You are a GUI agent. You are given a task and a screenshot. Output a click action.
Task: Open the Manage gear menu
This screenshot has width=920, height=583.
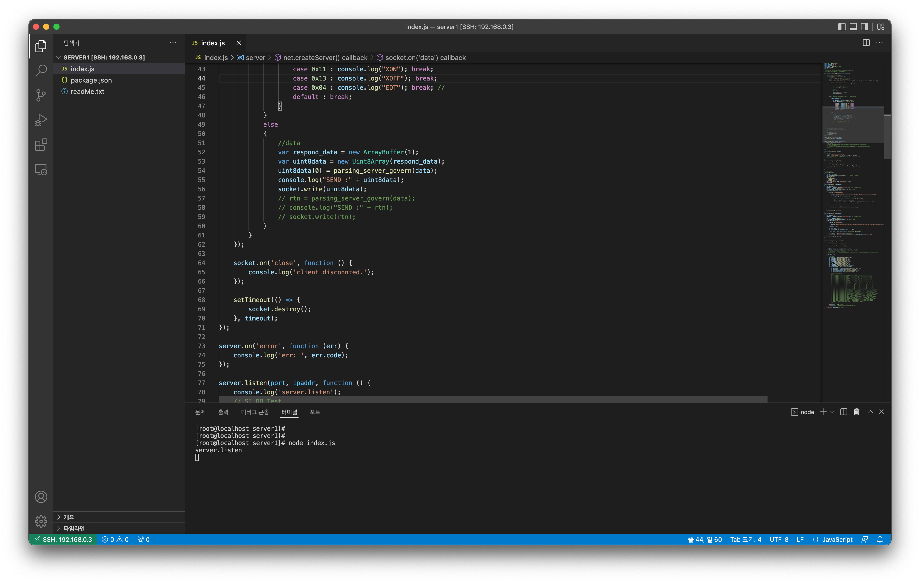point(41,521)
